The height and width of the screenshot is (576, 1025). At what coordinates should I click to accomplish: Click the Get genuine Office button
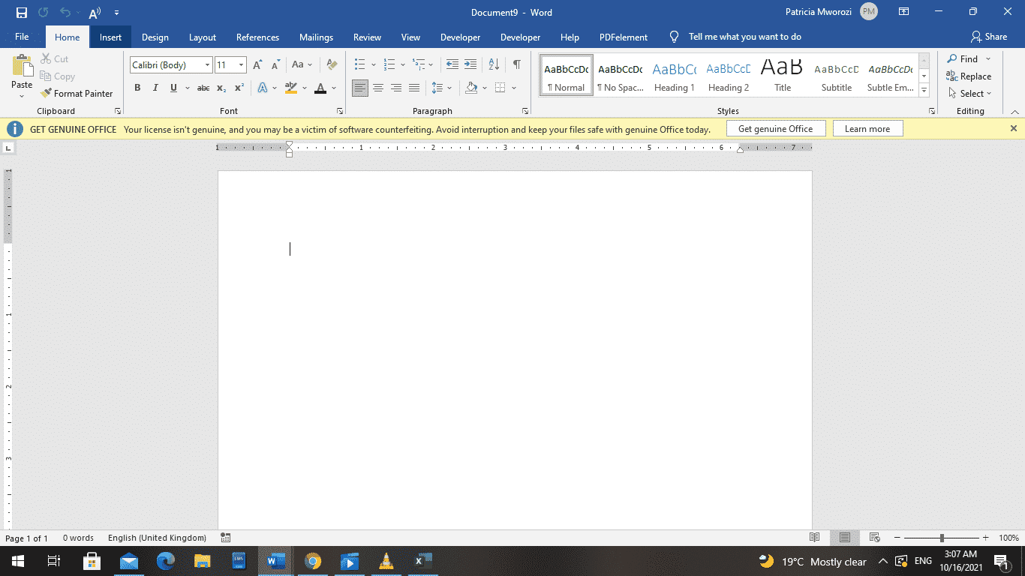tap(775, 128)
